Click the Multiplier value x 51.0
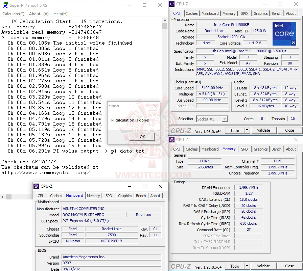The height and width of the screenshot is (271, 303). [212, 94]
